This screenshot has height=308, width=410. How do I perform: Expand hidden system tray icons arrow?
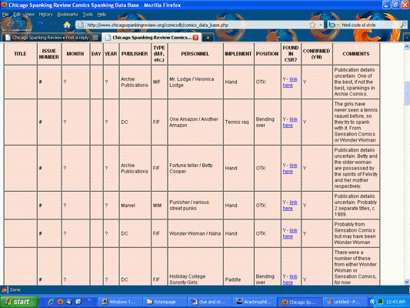pyautogui.click(x=372, y=302)
